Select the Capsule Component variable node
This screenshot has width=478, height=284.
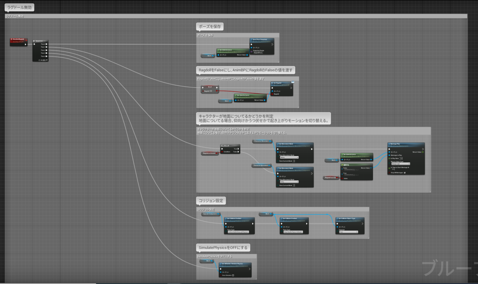[211, 214]
